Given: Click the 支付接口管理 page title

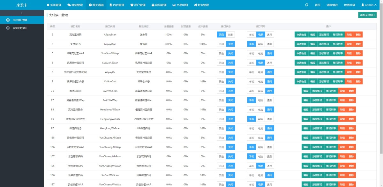Looking at the screenshot, I should (x=58, y=15).
